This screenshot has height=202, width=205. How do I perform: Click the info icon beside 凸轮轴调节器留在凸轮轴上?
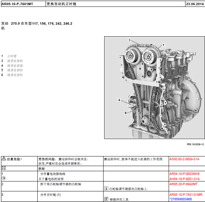(x=106, y=188)
